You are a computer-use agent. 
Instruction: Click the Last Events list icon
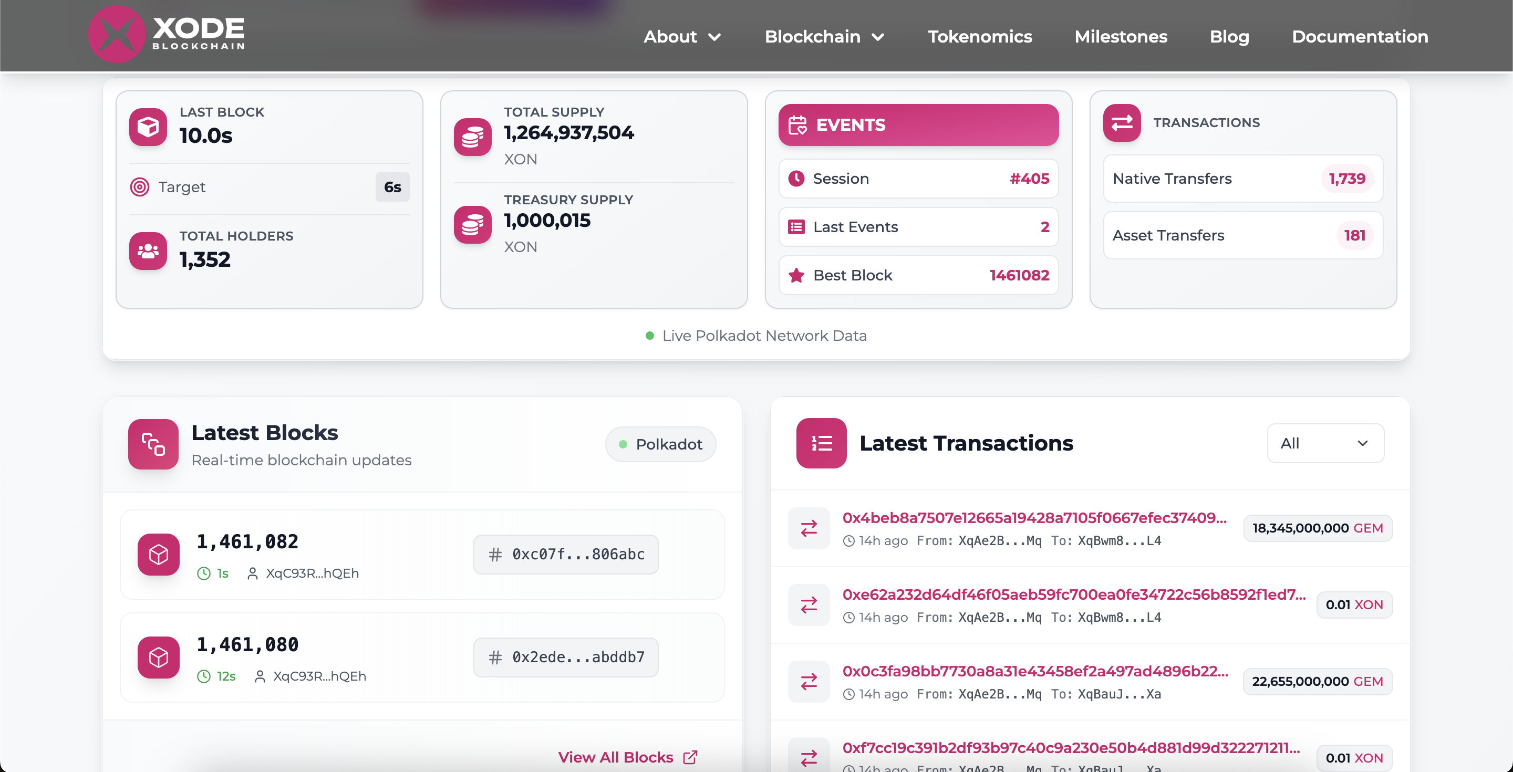pyautogui.click(x=796, y=226)
